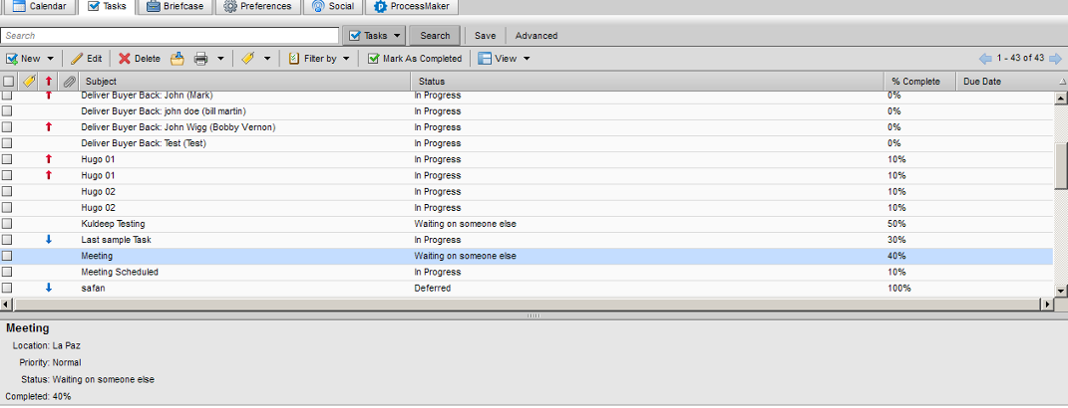Click inside the Search text field
This screenshot has height=408, width=1068.
(170, 36)
